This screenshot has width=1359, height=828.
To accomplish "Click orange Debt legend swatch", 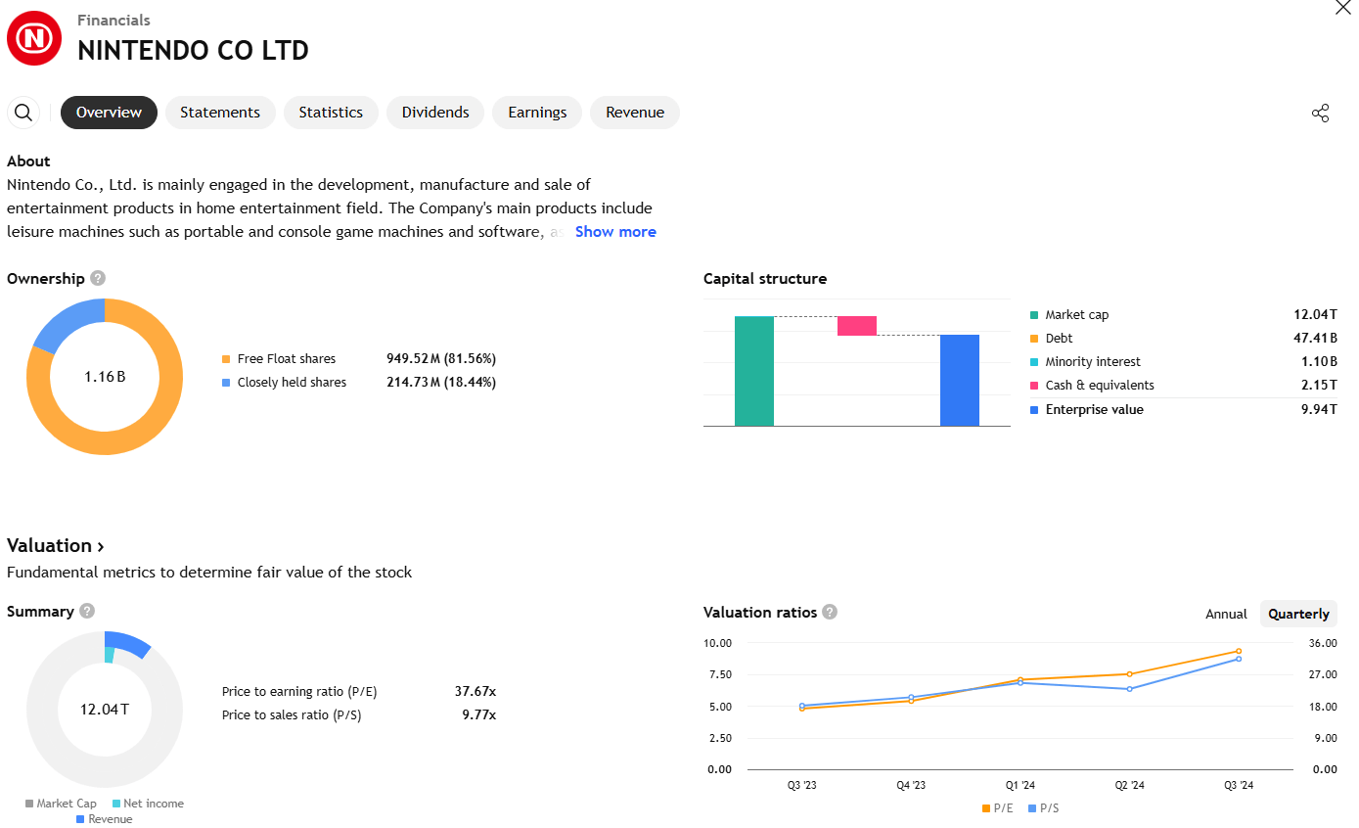I will 1034,339.
